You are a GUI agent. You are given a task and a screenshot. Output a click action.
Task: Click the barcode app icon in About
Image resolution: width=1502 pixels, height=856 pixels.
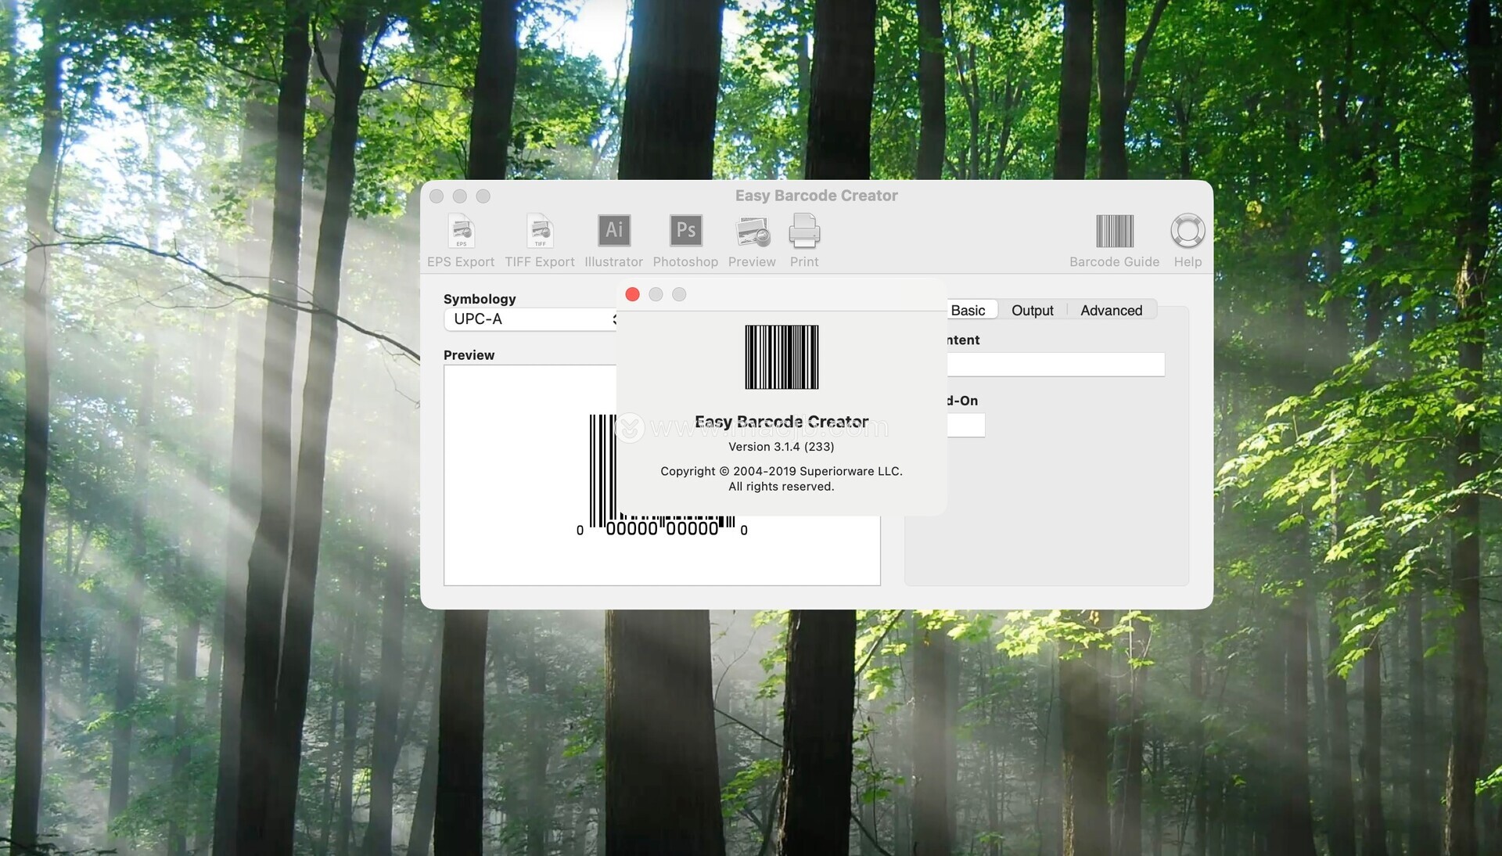[x=782, y=358]
